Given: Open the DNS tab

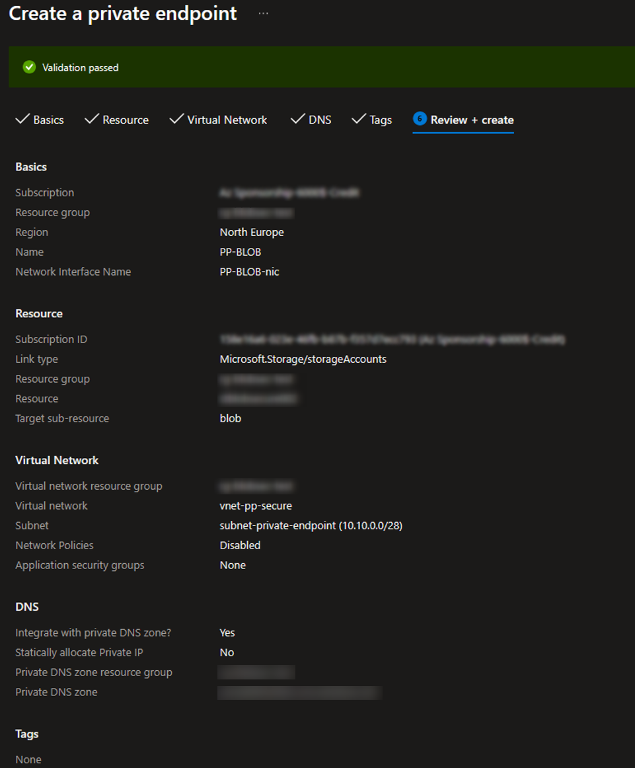Looking at the screenshot, I should (x=320, y=120).
